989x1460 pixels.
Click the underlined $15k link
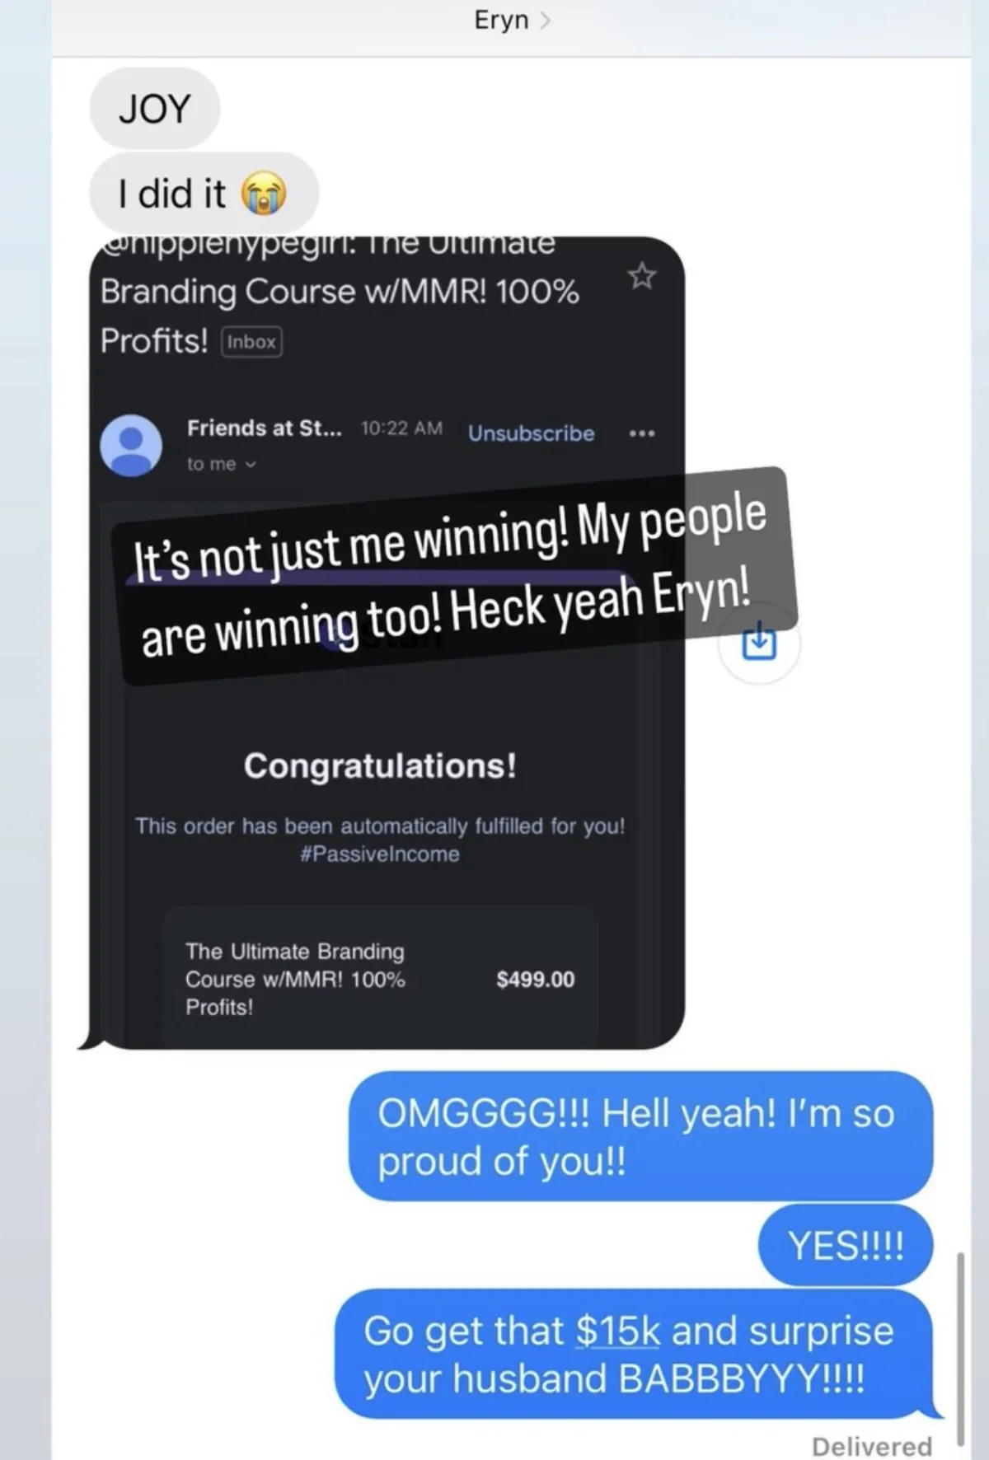pyautogui.click(x=618, y=1331)
